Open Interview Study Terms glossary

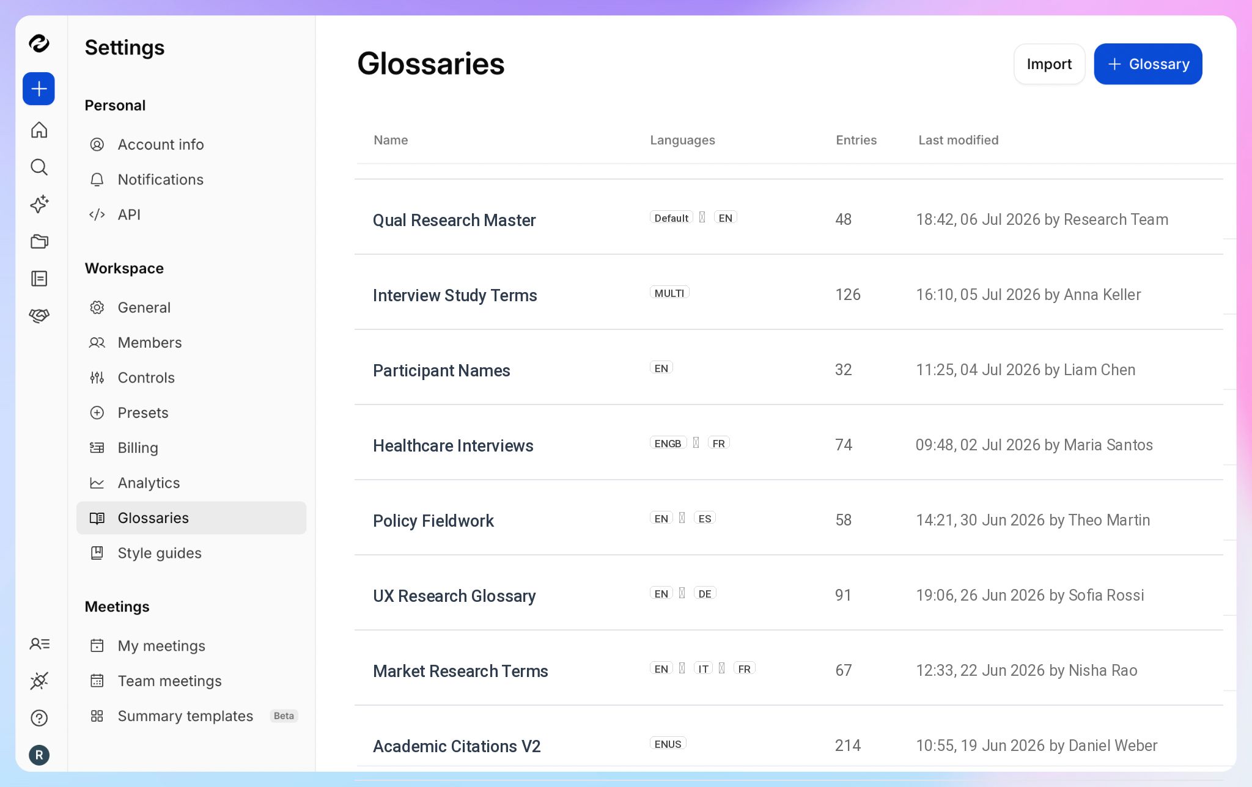[455, 295]
